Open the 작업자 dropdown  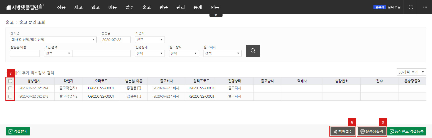click(x=150, y=40)
